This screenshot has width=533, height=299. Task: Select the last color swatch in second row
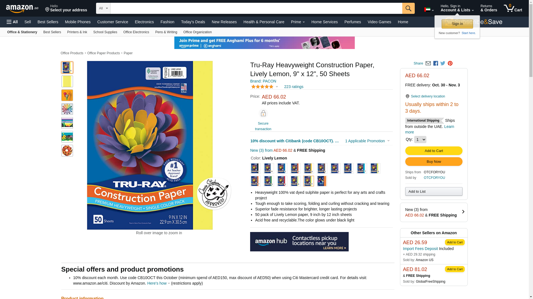(322, 181)
